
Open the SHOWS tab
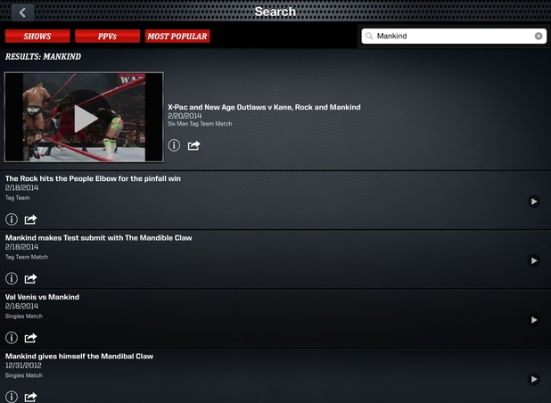pyautogui.click(x=37, y=37)
